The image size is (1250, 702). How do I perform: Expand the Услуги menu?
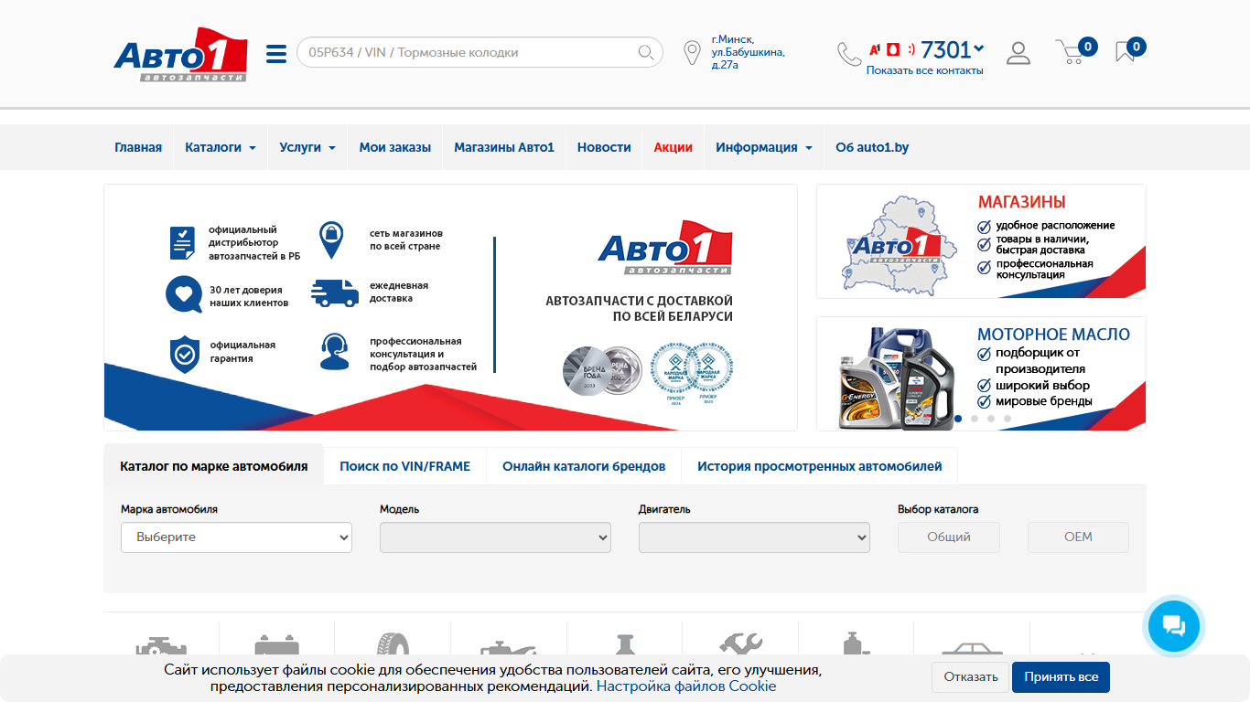(x=307, y=147)
